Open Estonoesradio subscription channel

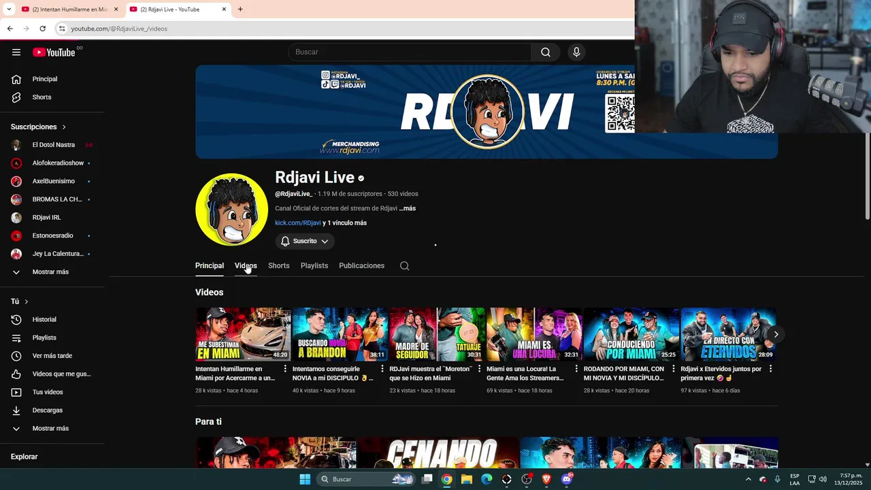52,235
